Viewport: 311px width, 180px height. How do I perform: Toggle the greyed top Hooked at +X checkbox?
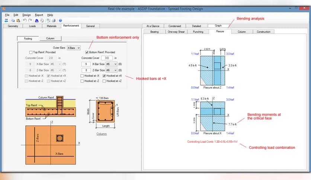pos(48,76)
